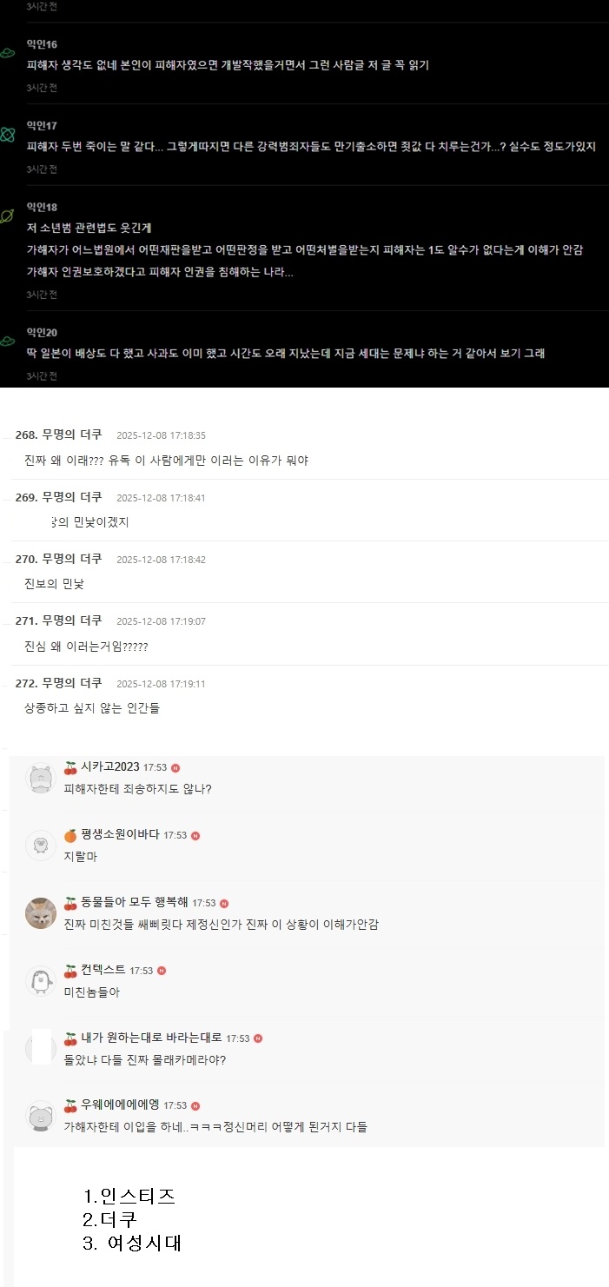Click the orange emoji before 평생소원이바다
Image resolution: width=609 pixels, height=1287 pixels.
point(70,835)
